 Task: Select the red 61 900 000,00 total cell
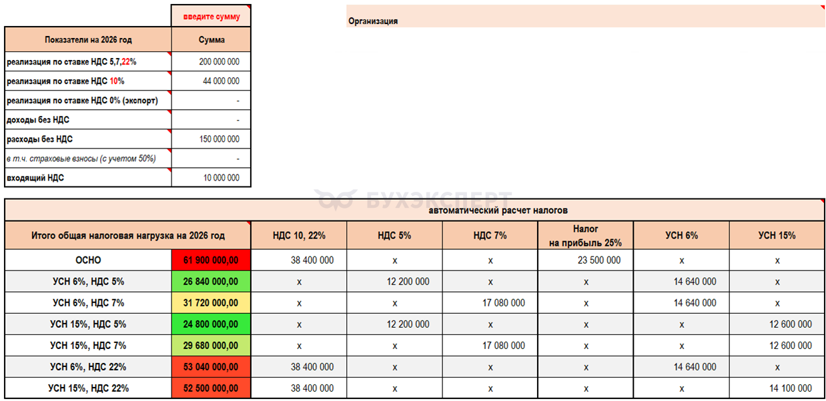212,260
